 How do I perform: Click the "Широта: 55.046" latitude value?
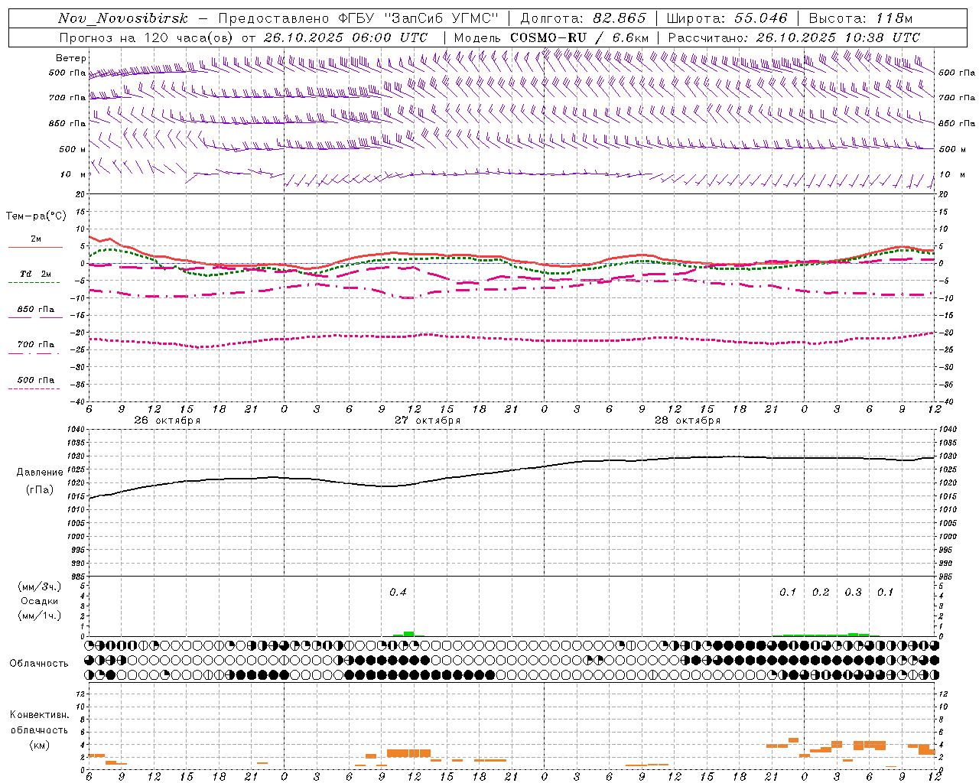coord(727,18)
